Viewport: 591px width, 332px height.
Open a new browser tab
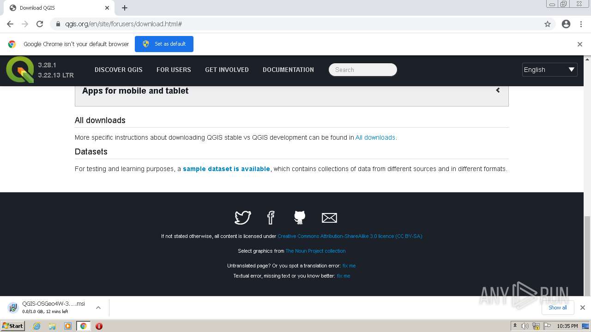(125, 8)
